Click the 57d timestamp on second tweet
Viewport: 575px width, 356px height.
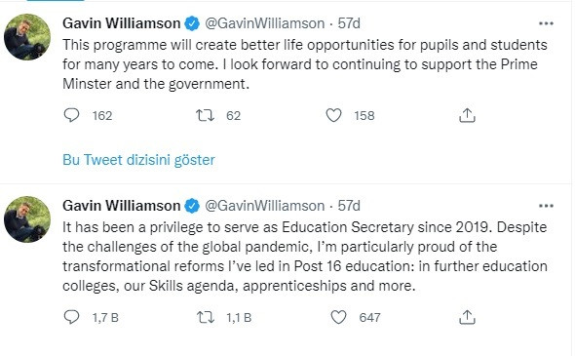click(x=349, y=206)
